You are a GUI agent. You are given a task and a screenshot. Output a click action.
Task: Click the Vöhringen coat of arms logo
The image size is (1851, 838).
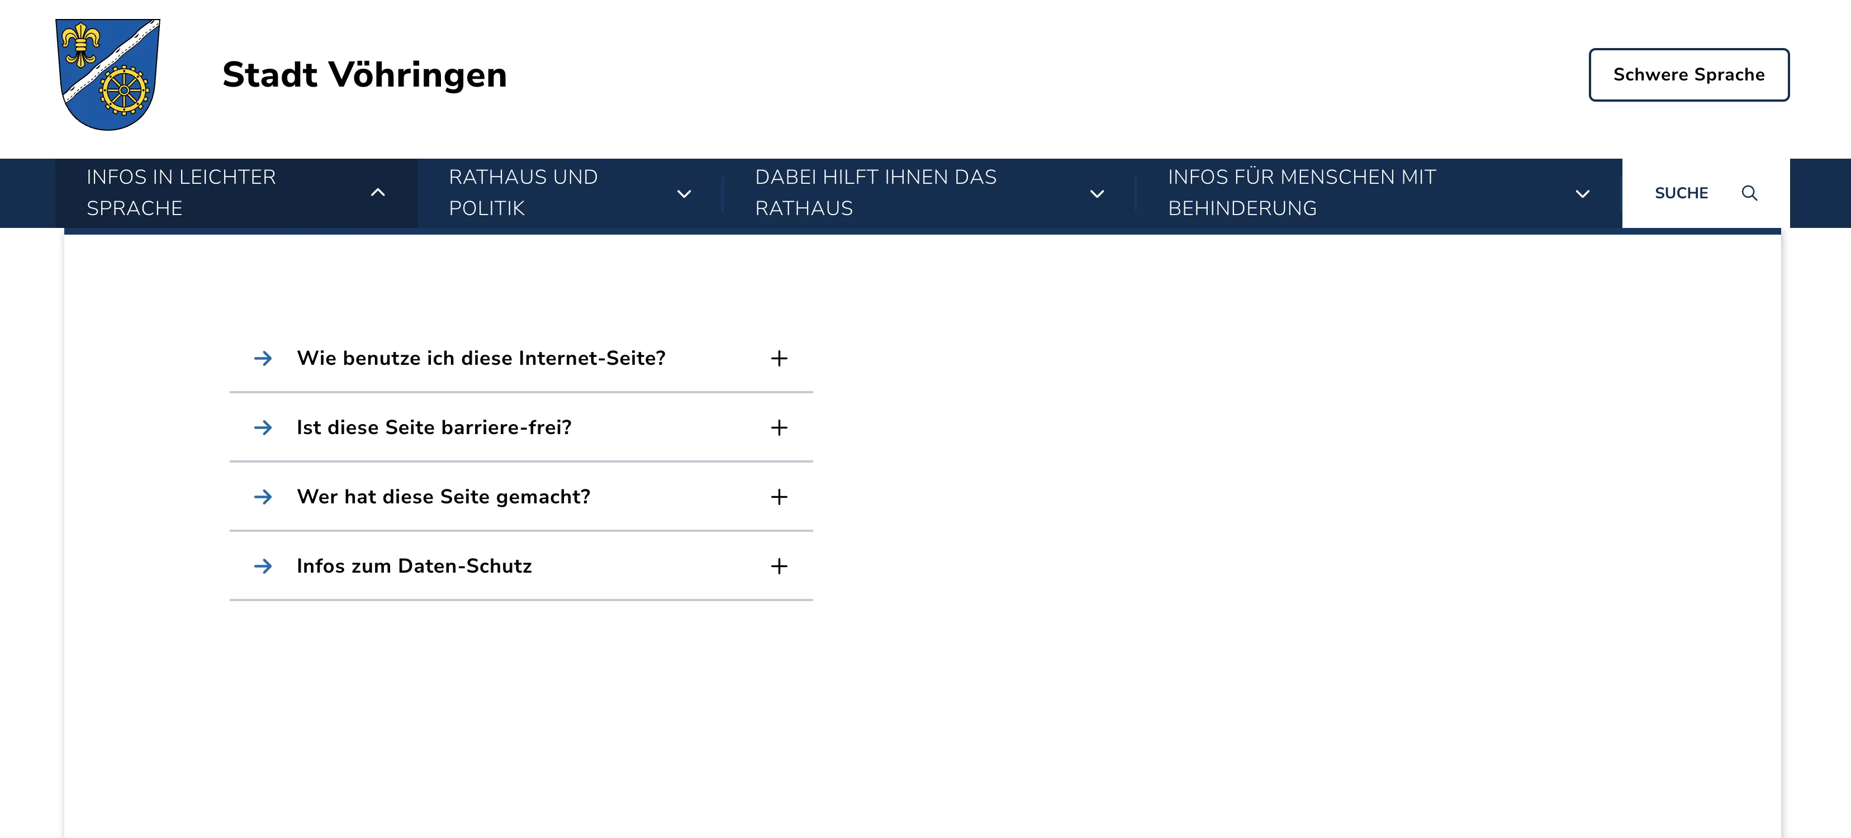pyautogui.click(x=108, y=75)
